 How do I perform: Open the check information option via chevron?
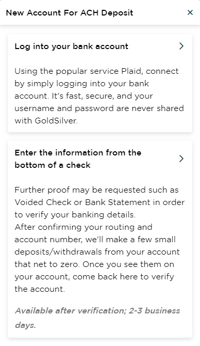[x=181, y=159]
